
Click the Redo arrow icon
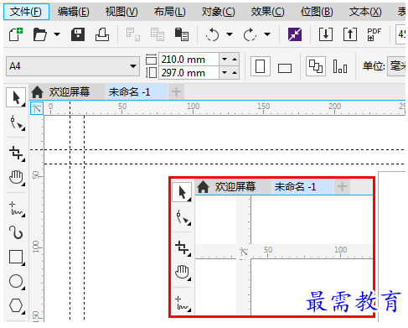point(250,34)
